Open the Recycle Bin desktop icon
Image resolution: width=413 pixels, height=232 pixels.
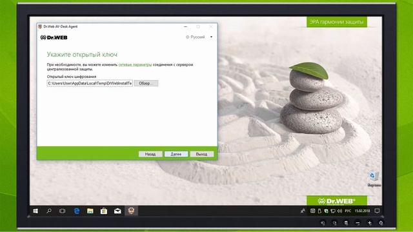click(x=374, y=179)
